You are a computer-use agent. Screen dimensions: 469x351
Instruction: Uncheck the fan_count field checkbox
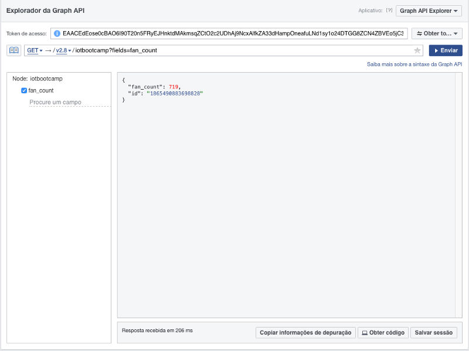click(x=24, y=90)
